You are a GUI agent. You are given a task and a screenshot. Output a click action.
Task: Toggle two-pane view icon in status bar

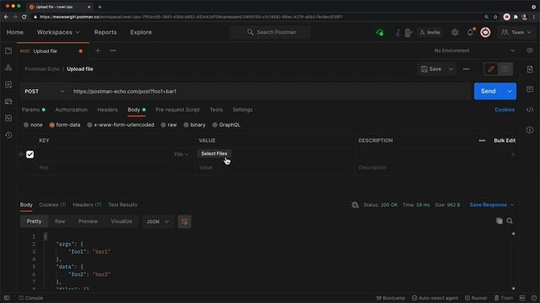tap(522, 298)
